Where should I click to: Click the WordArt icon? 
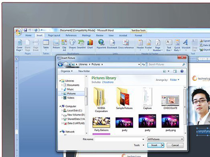(186, 43)
